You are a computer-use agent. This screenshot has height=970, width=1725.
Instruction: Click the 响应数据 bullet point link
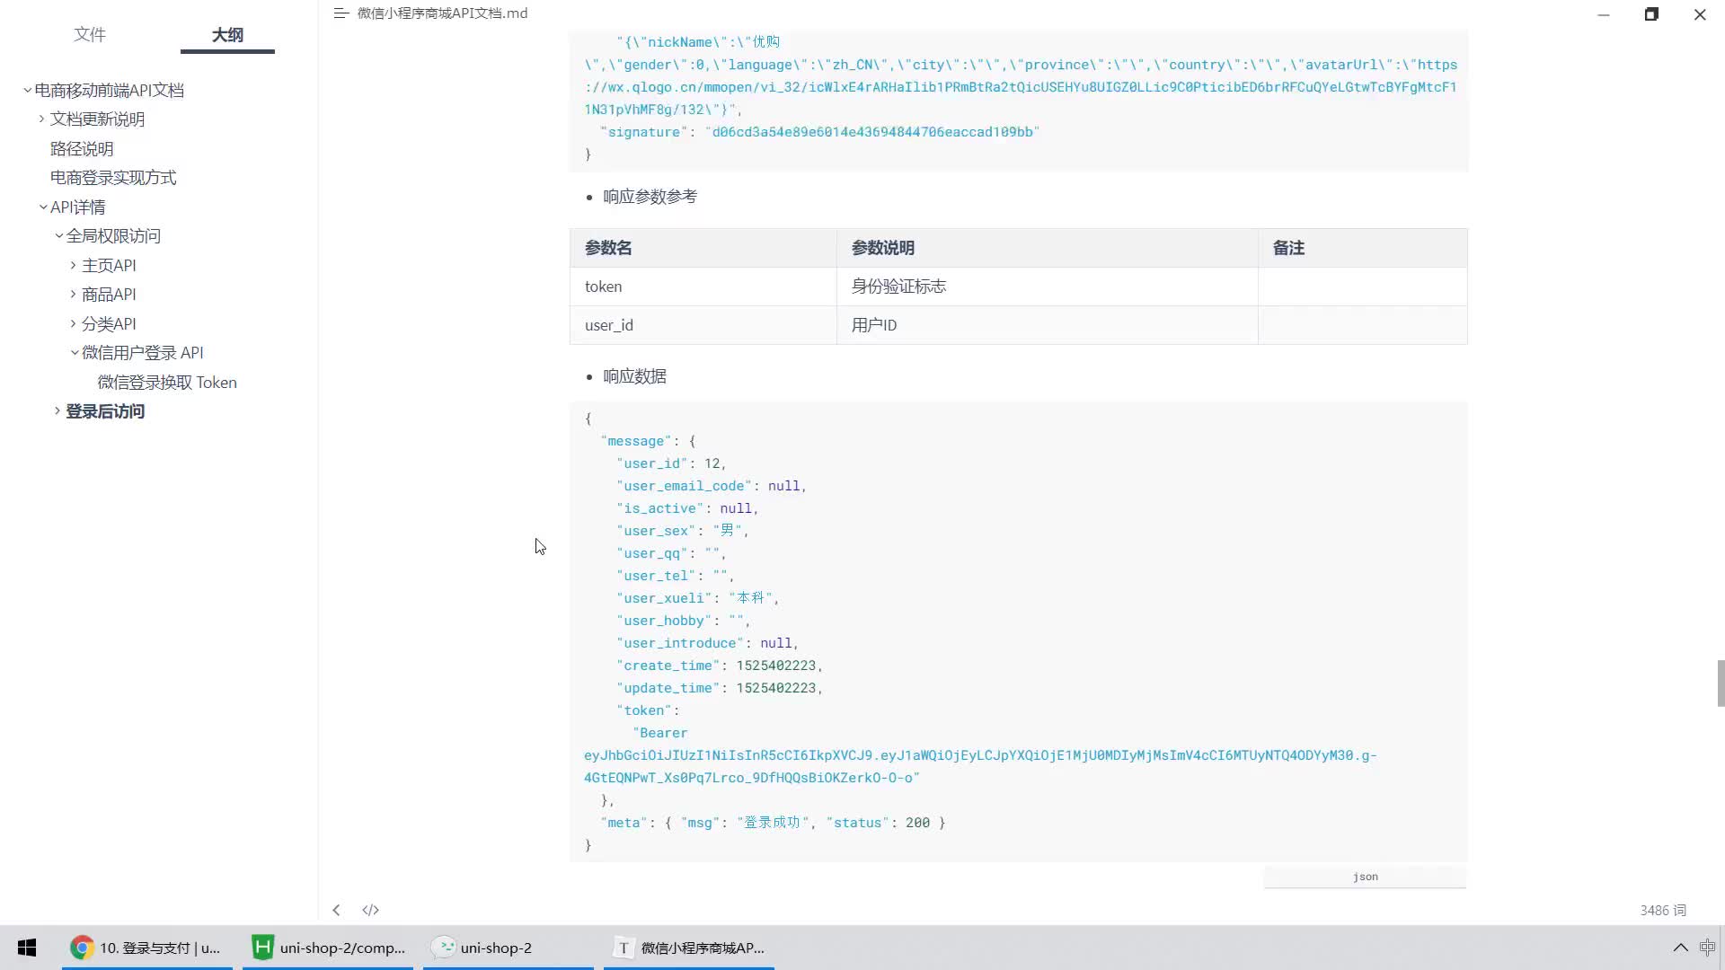(633, 375)
